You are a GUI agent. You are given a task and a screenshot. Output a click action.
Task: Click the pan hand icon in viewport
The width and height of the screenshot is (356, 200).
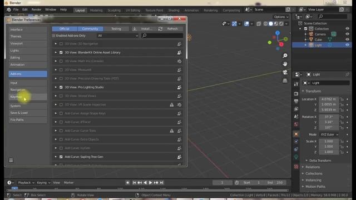coord(285,64)
